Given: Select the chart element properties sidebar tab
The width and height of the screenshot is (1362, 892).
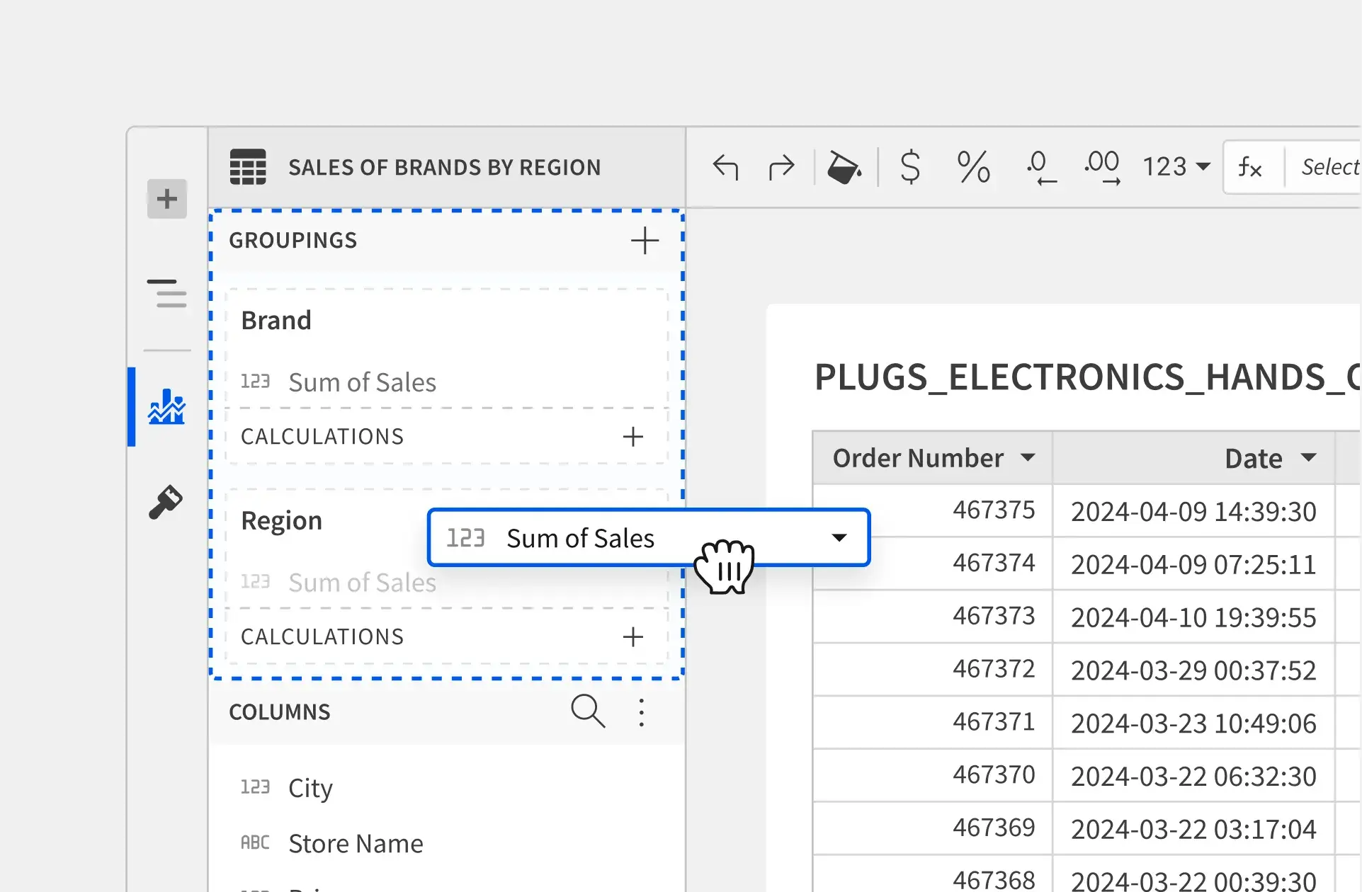Looking at the screenshot, I should (167, 407).
